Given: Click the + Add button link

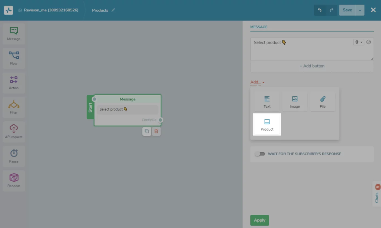Looking at the screenshot, I should [312, 66].
